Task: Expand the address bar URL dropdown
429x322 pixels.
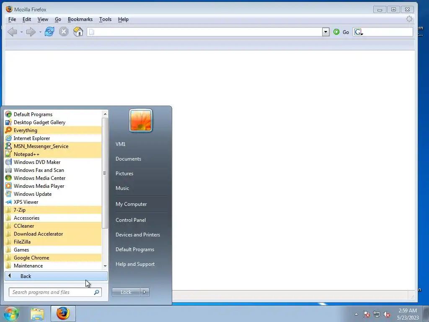Action: point(325,32)
